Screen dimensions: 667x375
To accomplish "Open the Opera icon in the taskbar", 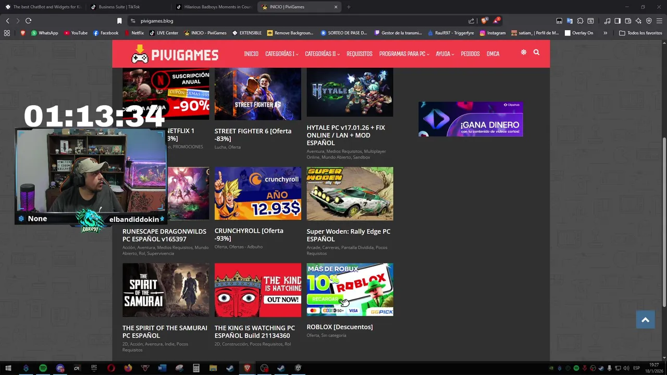I will tap(111, 368).
